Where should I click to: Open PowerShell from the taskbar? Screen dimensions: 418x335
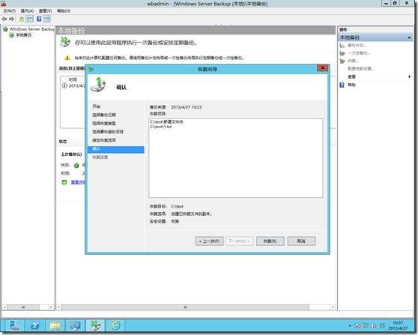click(x=35, y=325)
